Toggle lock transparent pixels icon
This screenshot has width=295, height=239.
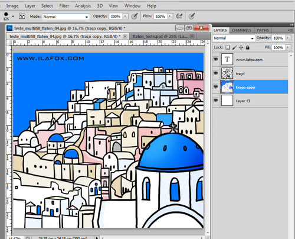pos(228,47)
